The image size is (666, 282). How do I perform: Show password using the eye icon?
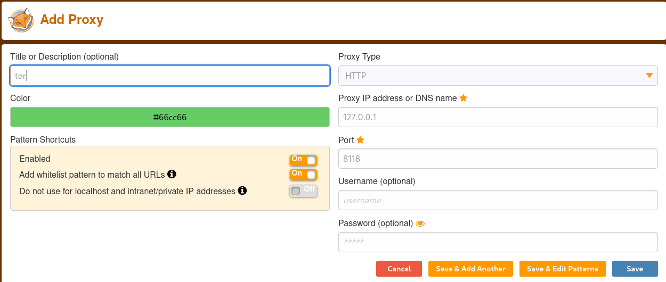[420, 223]
